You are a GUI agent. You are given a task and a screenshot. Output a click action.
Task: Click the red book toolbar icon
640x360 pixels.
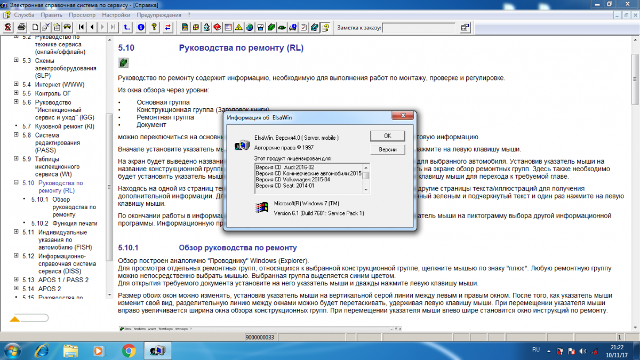217,27
